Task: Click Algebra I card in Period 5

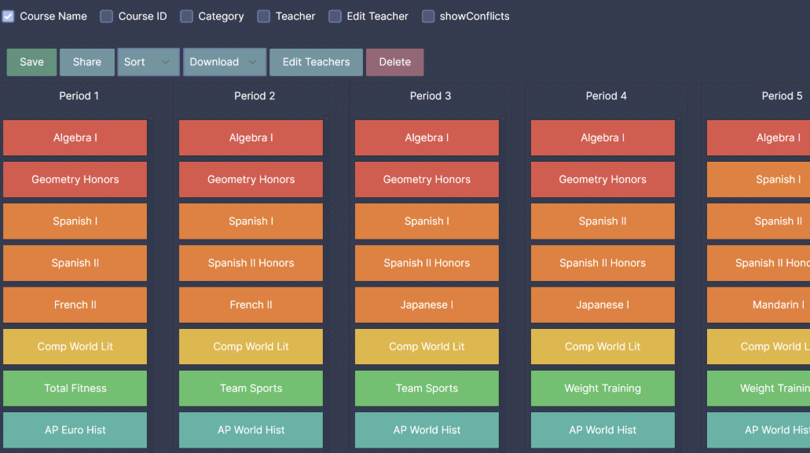Action: tap(758, 137)
